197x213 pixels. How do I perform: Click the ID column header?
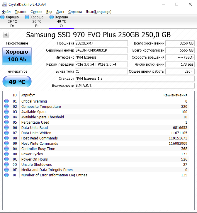click(15, 95)
